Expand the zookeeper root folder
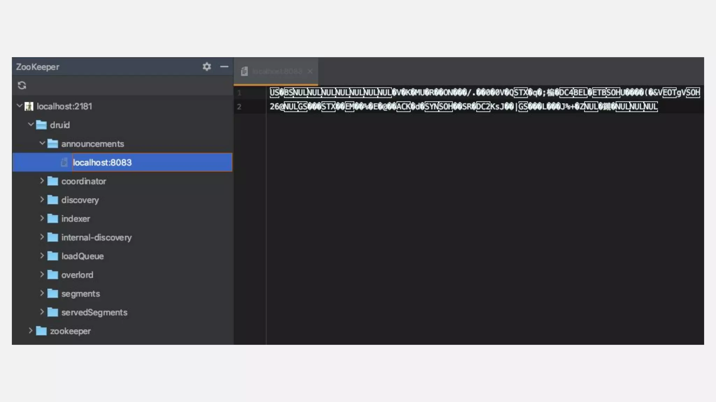The height and width of the screenshot is (402, 716). click(x=31, y=330)
